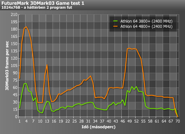Click the y-axis label '90'
185x134 pixels.
click(x=15, y=73)
